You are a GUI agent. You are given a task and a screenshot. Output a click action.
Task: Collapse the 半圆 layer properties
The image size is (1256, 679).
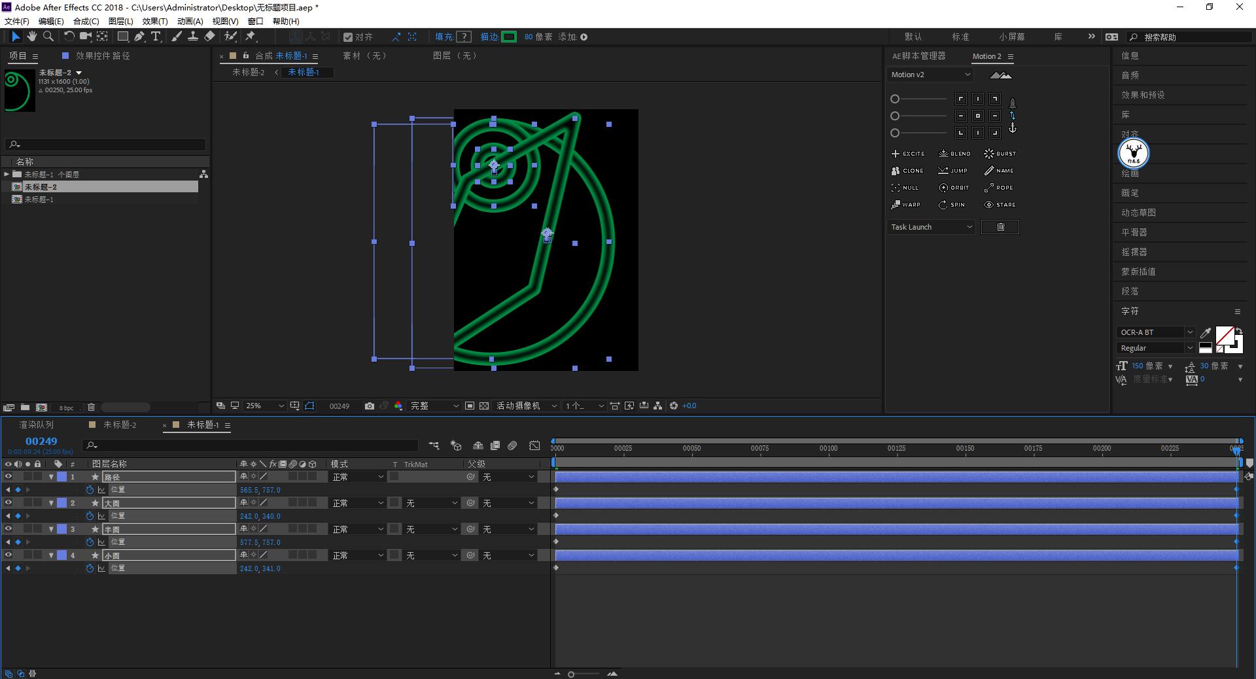click(51, 529)
